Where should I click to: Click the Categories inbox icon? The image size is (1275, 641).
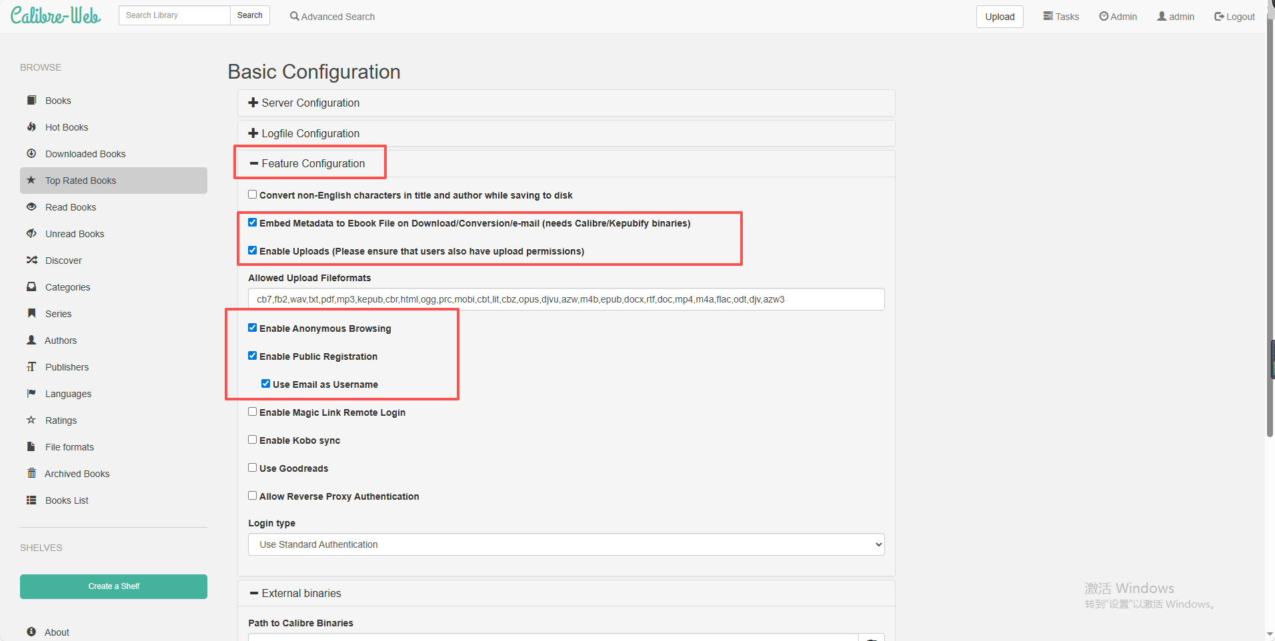pyautogui.click(x=31, y=287)
